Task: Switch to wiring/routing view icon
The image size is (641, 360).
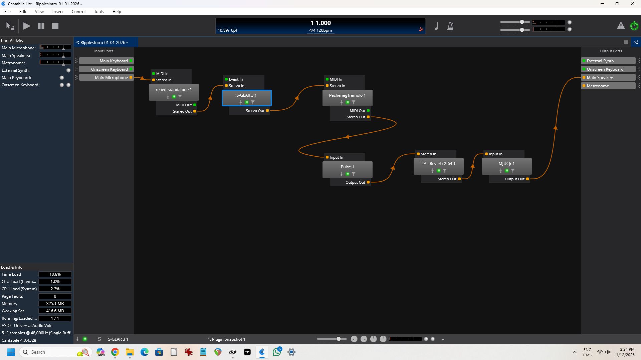Action: coord(636,42)
